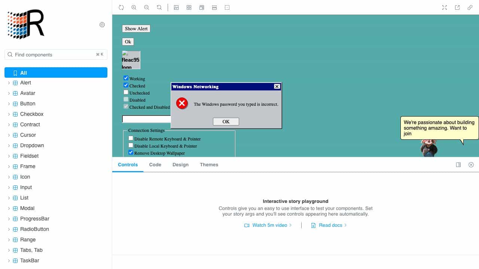The height and width of the screenshot is (269, 479).
Task: Open the Read docs link
Action: coord(329,225)
